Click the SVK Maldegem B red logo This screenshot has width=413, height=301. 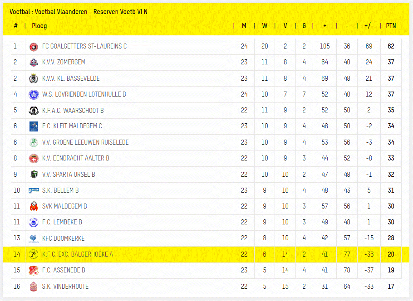(33, 206)
